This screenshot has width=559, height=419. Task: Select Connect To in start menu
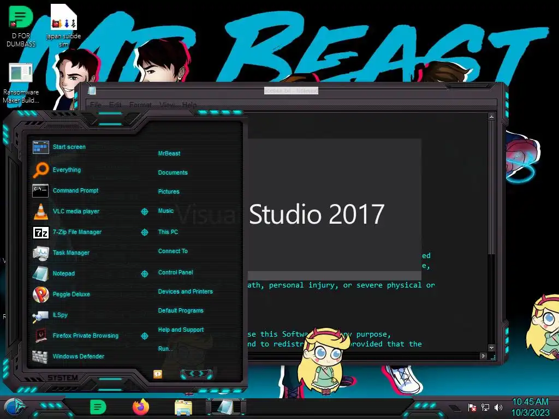173,251
